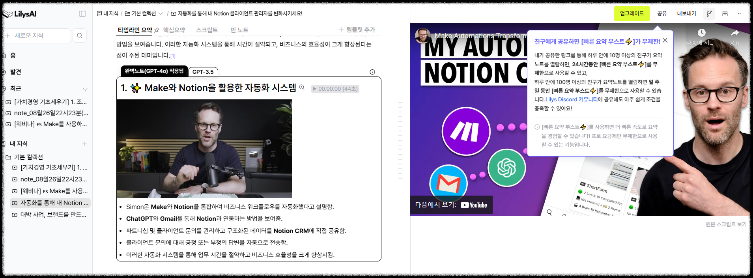Screen dimensions: 753x278
Task: Click the video title breadcrumb
Action: [237, 13]
